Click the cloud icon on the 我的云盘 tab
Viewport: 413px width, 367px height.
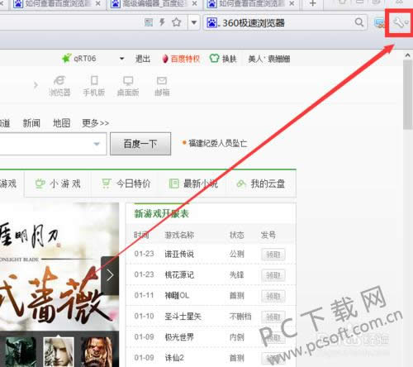click(x=241, y=183)
